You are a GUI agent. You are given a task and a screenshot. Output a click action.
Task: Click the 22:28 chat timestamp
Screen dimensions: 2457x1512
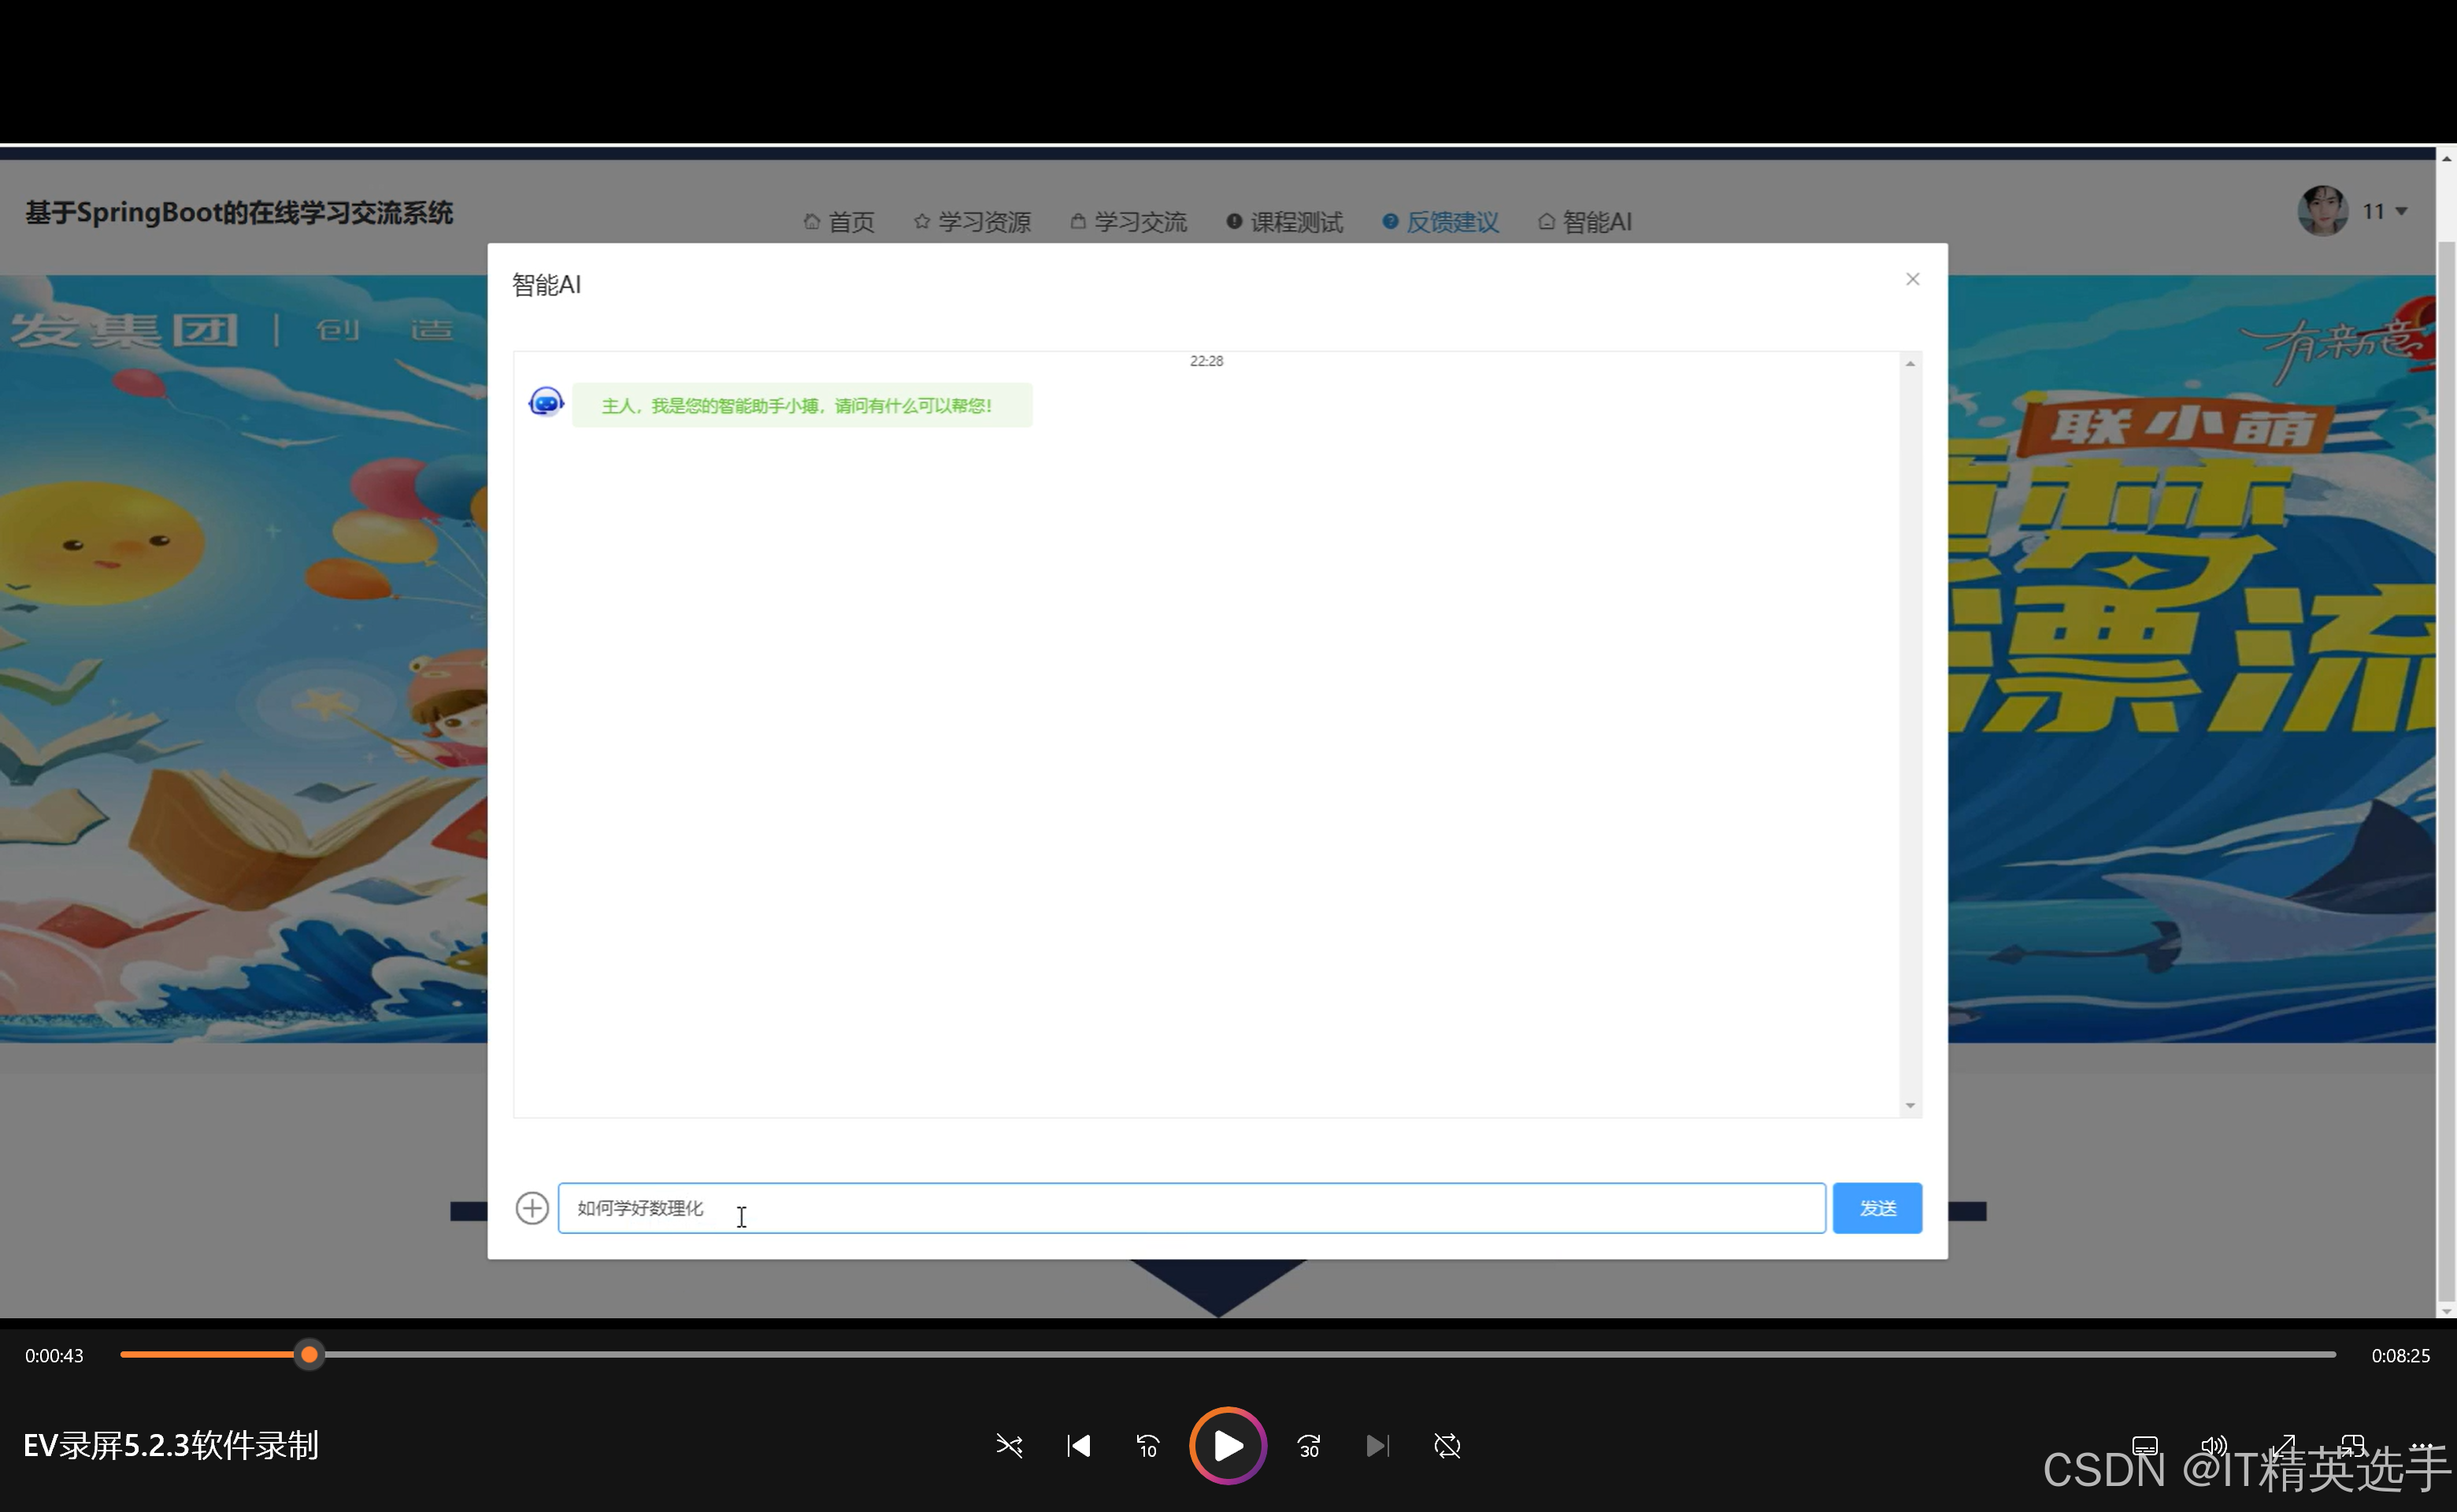[x=1206, y=361]
